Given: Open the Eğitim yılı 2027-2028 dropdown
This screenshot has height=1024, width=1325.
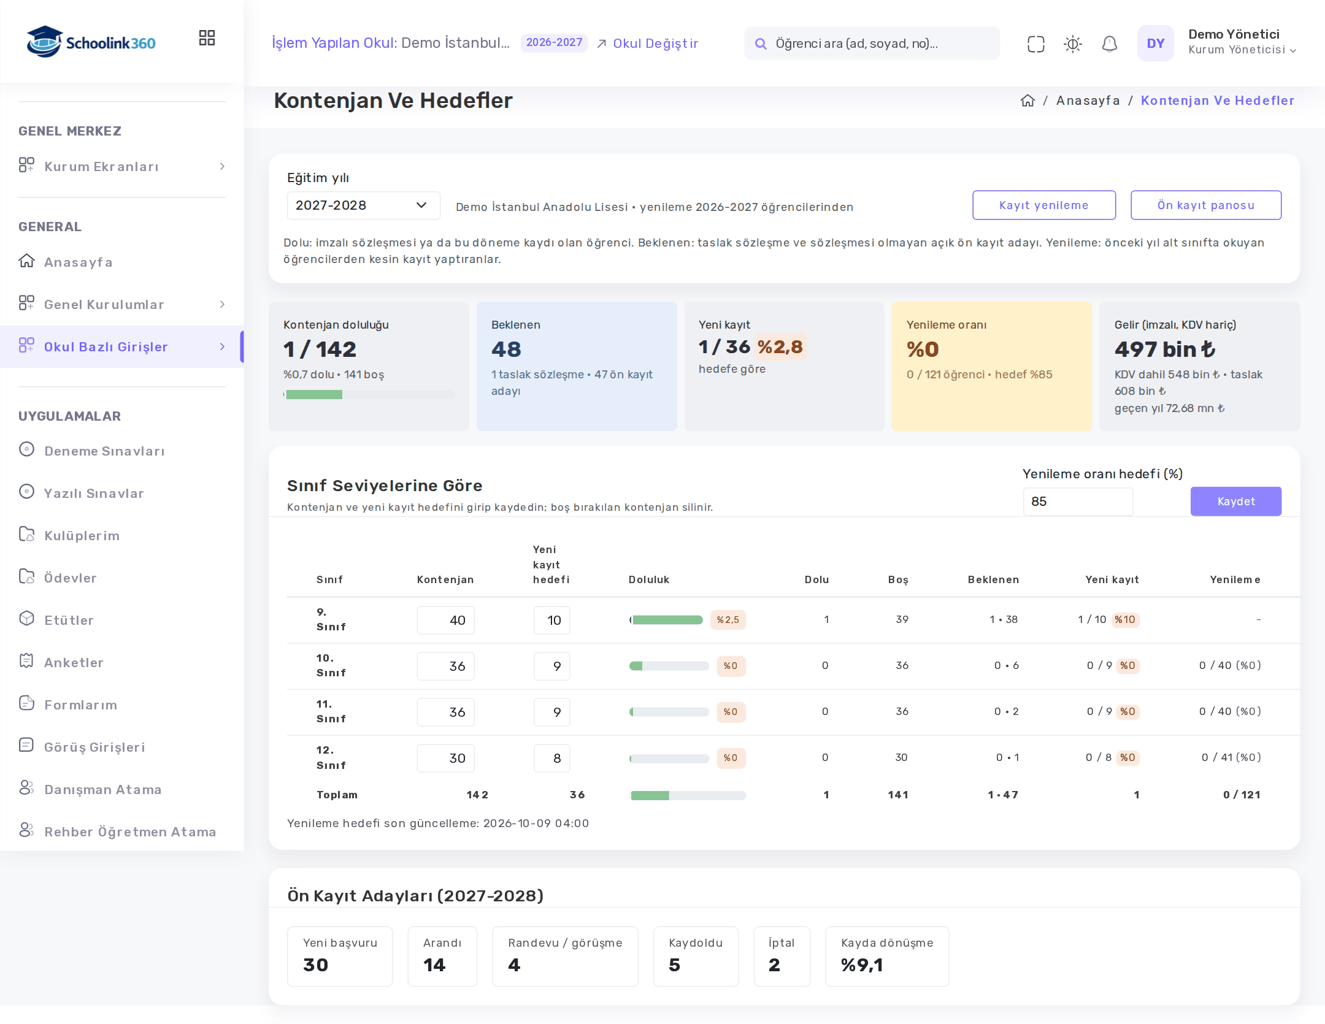Looking at the screenshot, I should tap(363, 205).
